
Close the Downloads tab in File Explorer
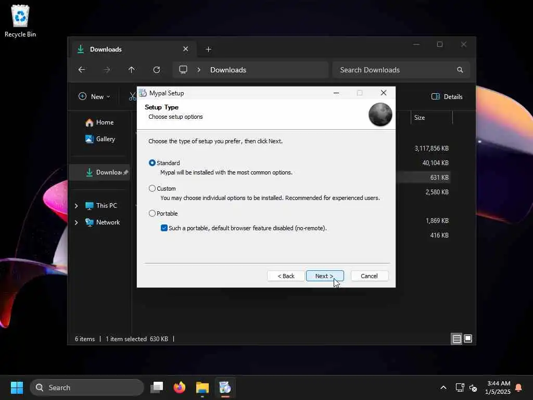click(x=186, y=49)
